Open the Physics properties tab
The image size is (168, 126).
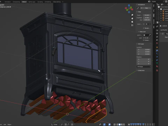[x=157, y=57]
